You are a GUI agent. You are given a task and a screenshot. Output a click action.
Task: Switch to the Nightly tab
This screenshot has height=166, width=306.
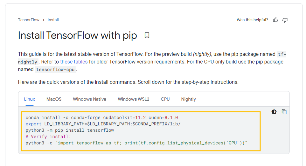click(189, 99)
